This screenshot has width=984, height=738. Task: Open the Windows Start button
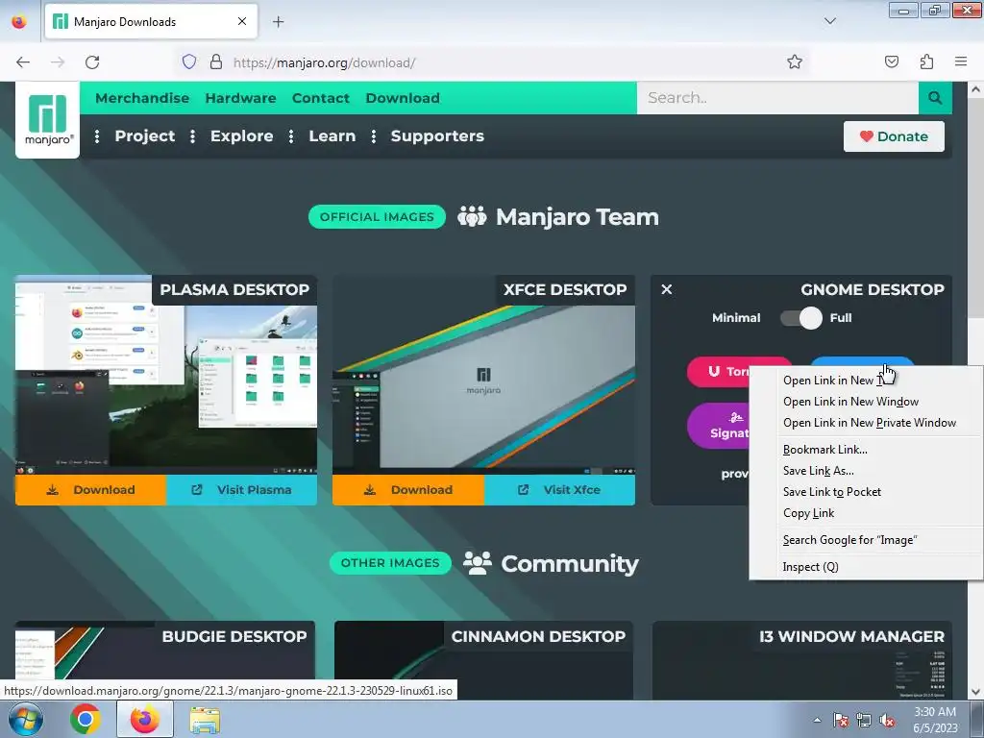pyautogui.click(x=25, y=720)
